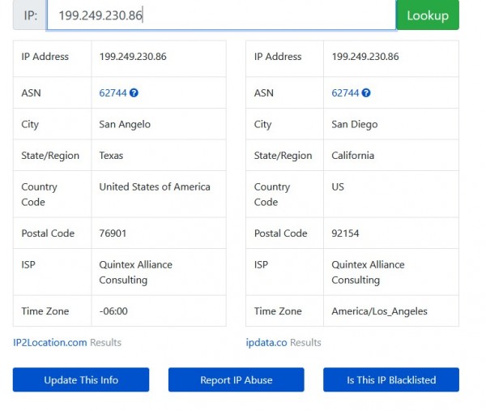Select the city value San Angelo
Image resolution: width=486 pixels, height=411 pixels.
point(125,124)
